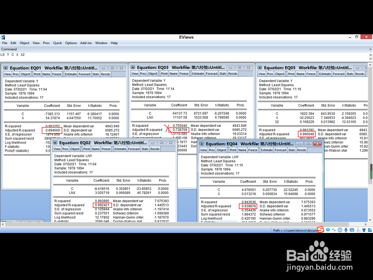Open the Edit menu
The width and height of the screenshot is (373, 280).
click(13, 43)
